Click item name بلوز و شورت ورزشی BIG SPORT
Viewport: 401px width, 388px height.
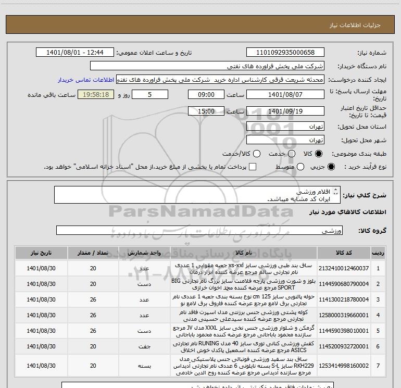click(244, 284)
